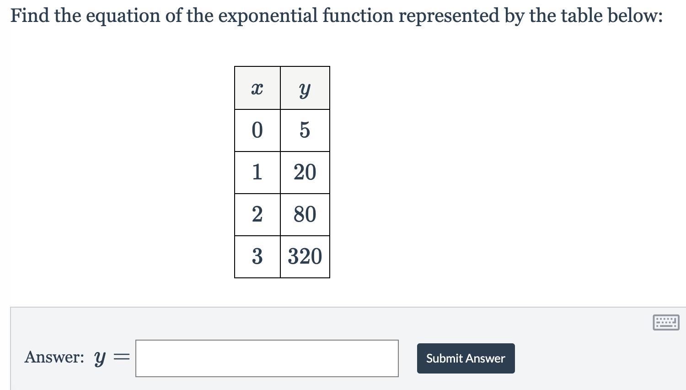Click the word 'Find' in the question
Viewport: 686px width, 390px height.
tap(30, 16)
